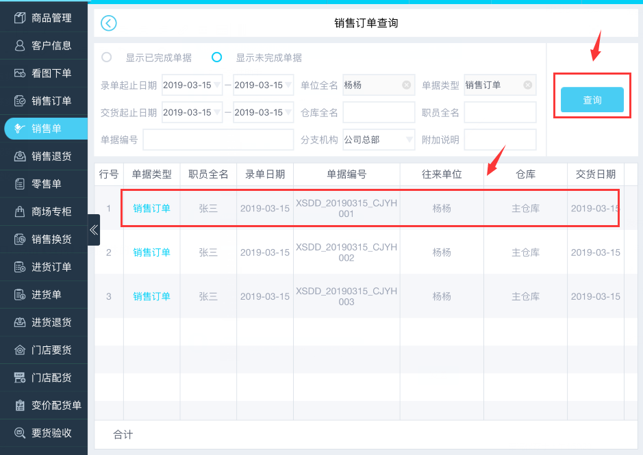Click the 职员全名 column header
This screenshot has height=455, width=643.
(x=208, y=174)
